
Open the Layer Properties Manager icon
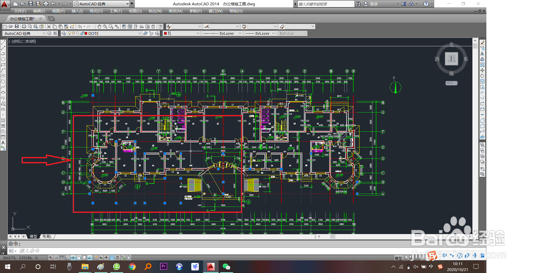[x=64, y=33]
